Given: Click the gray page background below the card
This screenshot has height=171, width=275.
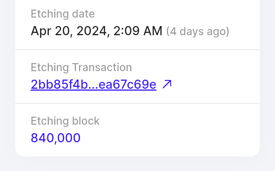Looking at the screenshot, I should 137,164.
